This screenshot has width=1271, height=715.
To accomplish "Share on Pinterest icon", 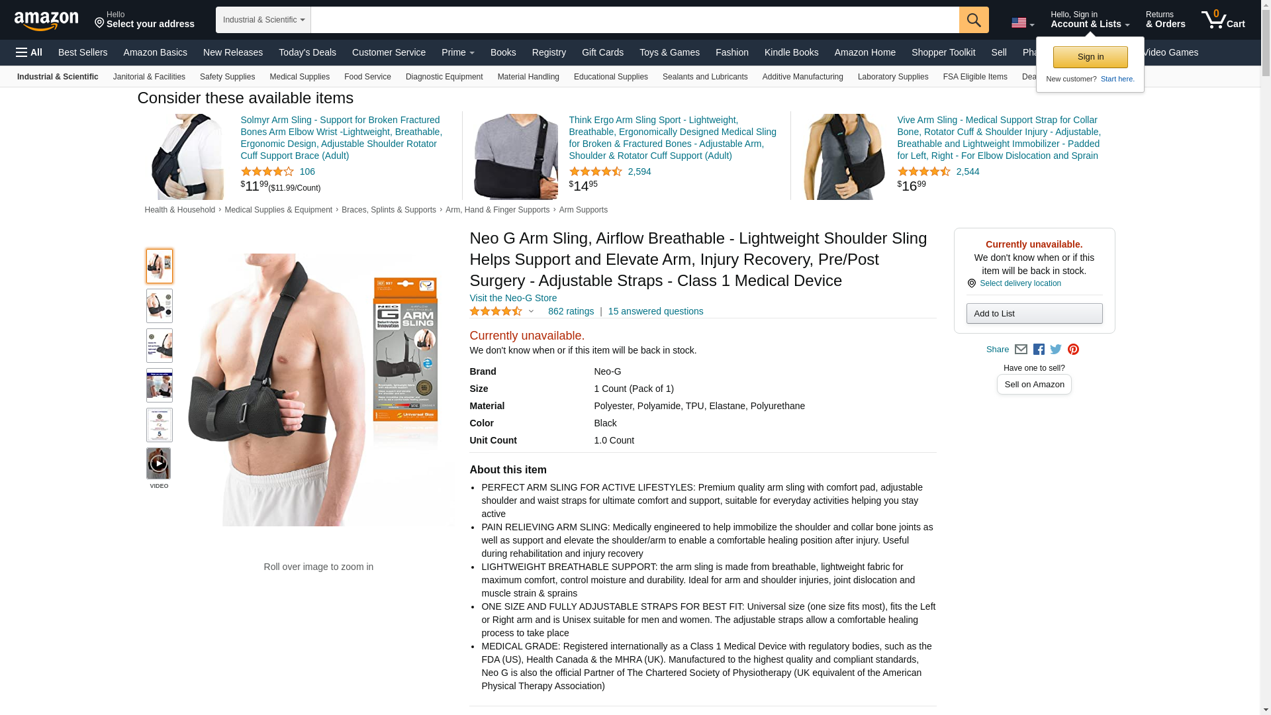I will click(x=1073, y=350).
